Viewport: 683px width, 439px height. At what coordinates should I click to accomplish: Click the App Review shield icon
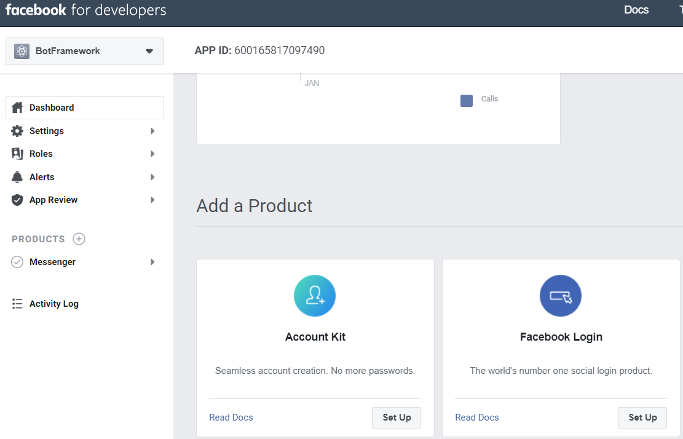tap(17, 200)
